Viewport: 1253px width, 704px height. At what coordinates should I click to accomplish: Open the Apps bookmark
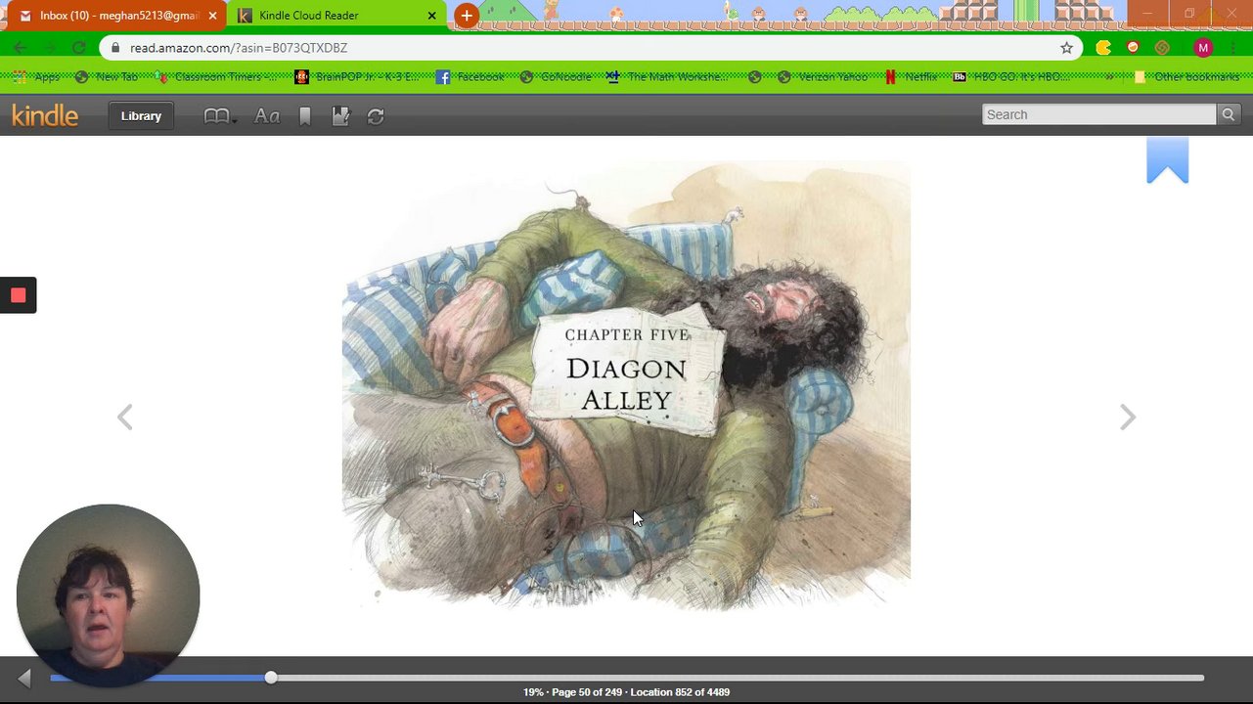tap(36, 76)
